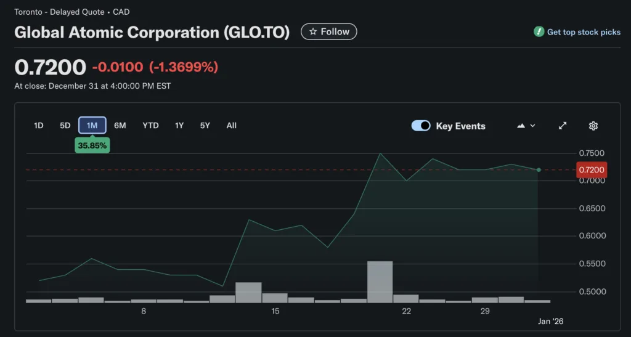Image resolution: width=631 pixels, height=337 pixels.
Task: Select the 5D time range
Action: pos(65,126)
